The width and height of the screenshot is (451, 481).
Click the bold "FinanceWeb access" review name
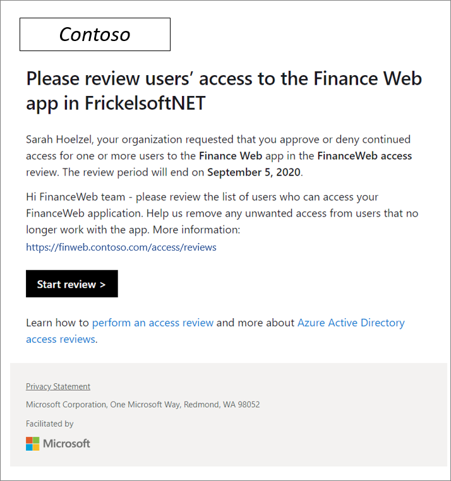pyautogui.click(x=364, y=155)
